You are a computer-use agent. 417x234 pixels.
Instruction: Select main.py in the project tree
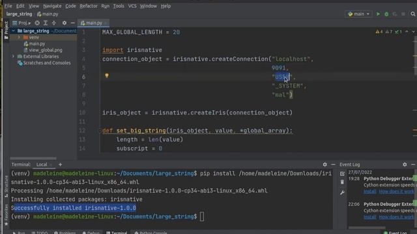point(35,44)
